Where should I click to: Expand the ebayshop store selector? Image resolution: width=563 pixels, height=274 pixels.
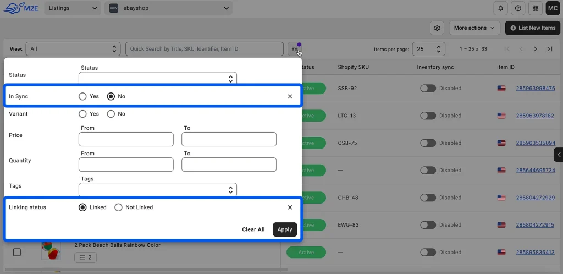168,8
